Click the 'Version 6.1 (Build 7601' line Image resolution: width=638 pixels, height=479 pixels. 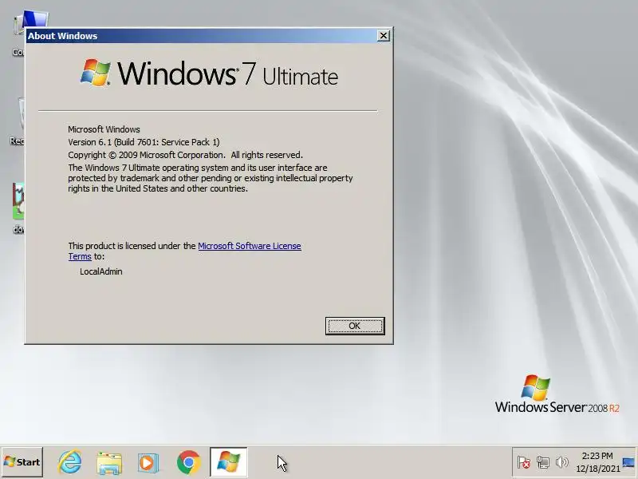point(144,142)
